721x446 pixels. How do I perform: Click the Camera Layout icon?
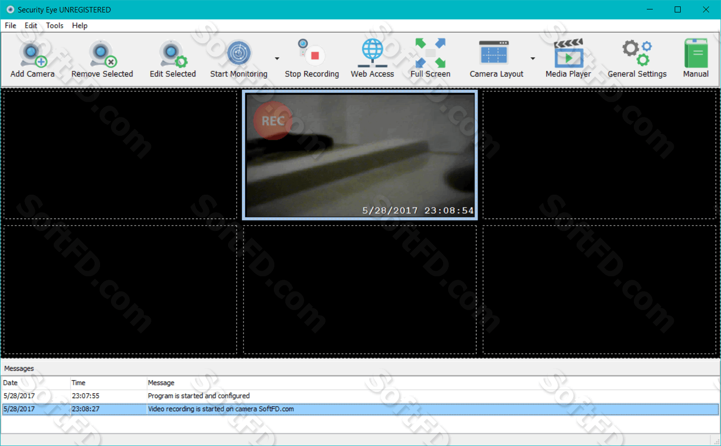pos(496,59)
